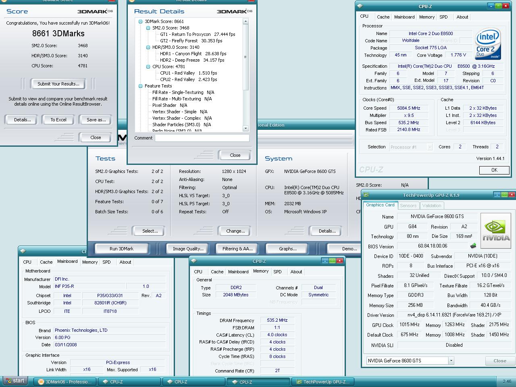
Task: Click the NVIDIA logo in GPU-Z
Action: coord(496,231)
